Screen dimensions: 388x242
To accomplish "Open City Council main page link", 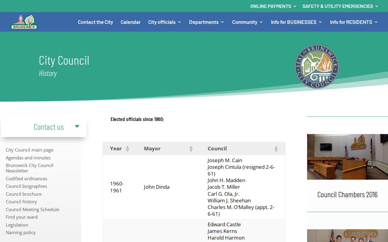I will 29,150.
